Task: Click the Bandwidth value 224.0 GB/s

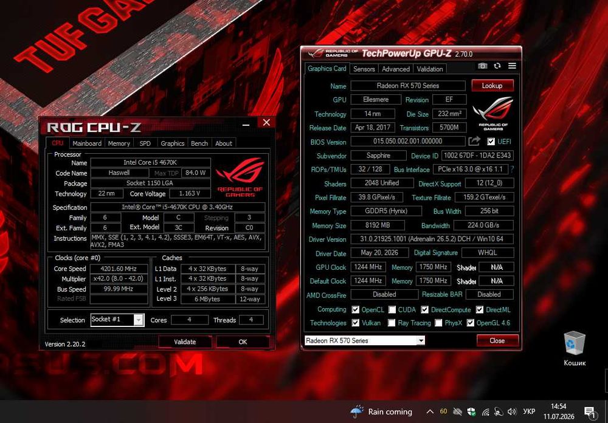Action: 483,225
